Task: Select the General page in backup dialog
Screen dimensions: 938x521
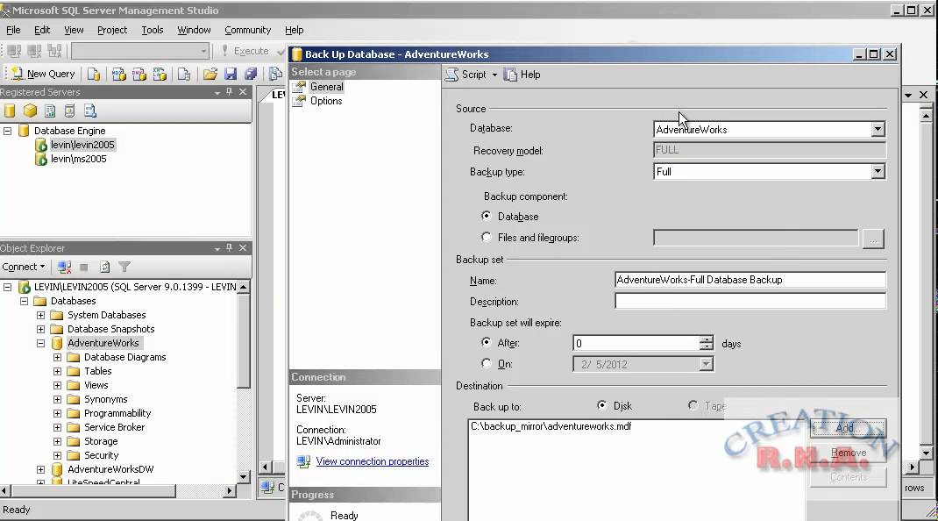Action: click(x=327, y=87)
